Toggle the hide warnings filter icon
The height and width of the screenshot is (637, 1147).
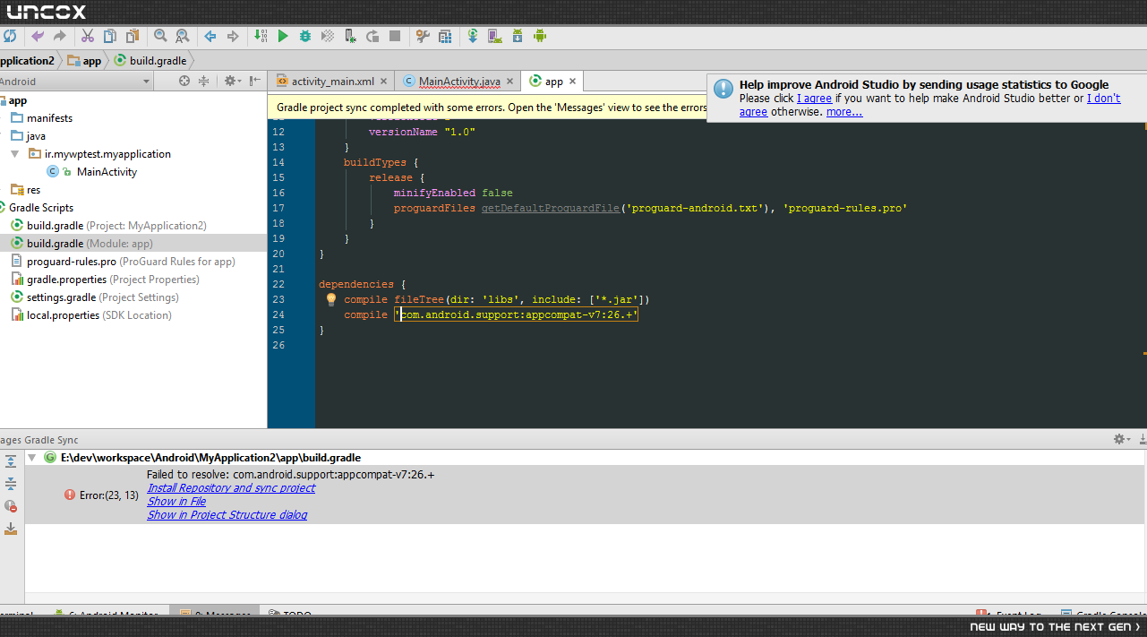(11, 506)
